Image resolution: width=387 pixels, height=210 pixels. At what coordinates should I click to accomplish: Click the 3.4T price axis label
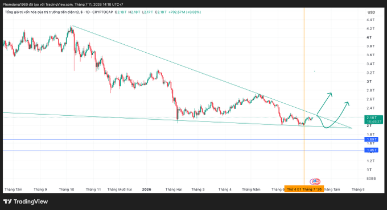pyautogui.click(x=370, y=64)
